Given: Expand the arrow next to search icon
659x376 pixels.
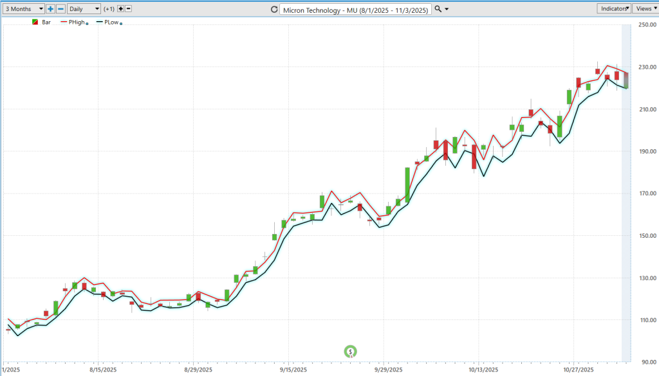Looking at the screenshot, I should tap(447, 9).
